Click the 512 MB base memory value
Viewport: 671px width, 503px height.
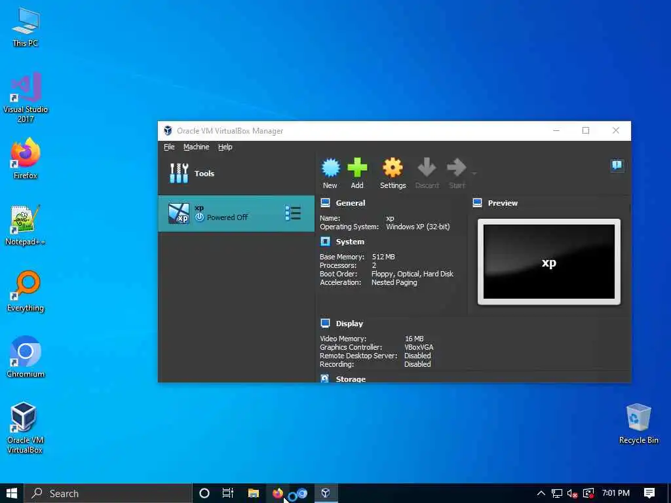pyautogui.click(x=383, y=257)
